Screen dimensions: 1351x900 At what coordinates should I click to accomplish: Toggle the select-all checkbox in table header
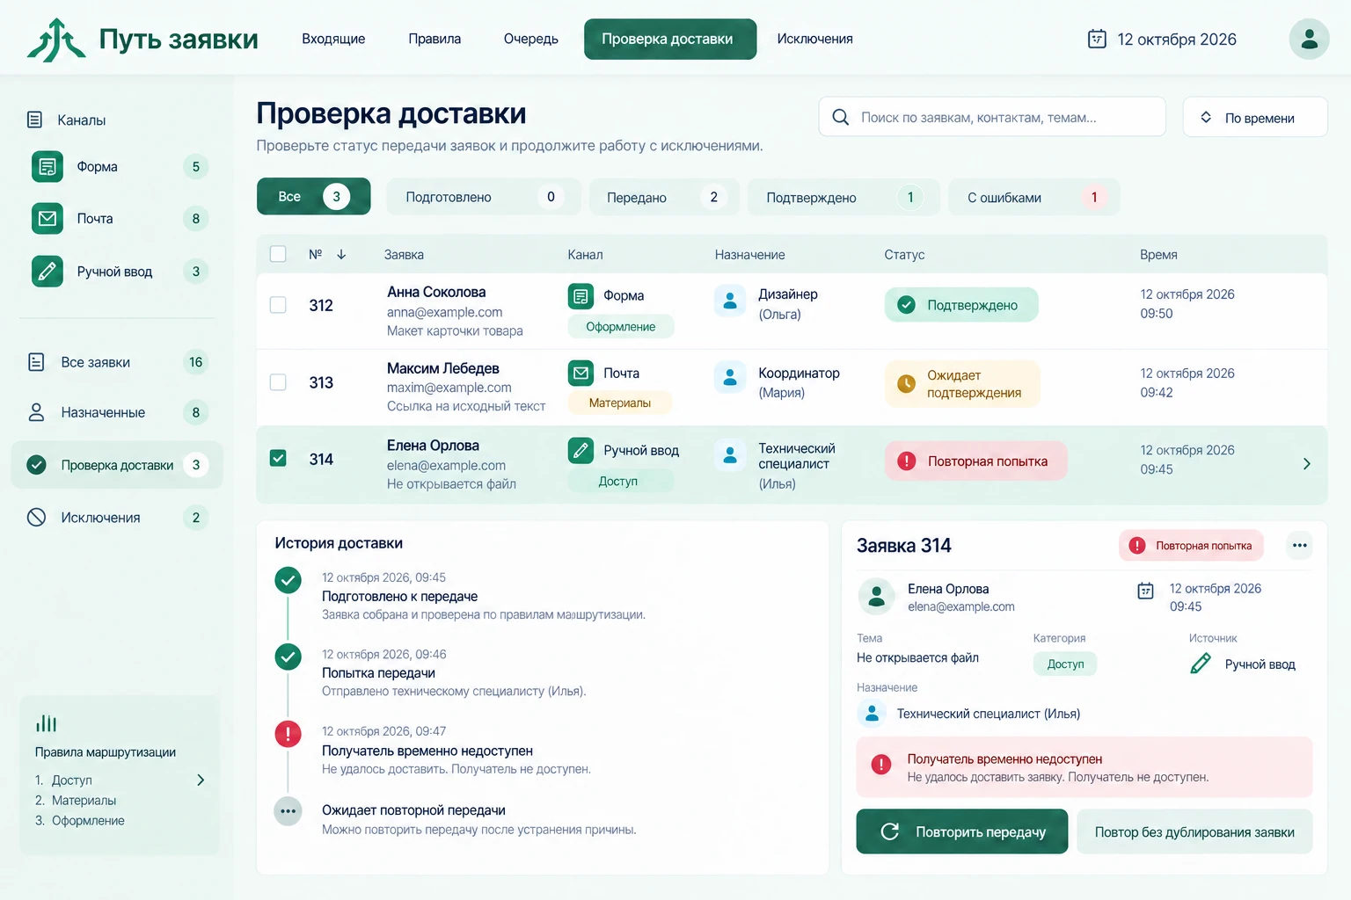(278, 254)
